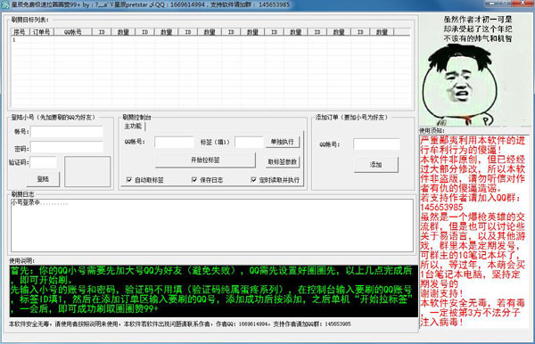The image size is (535, 344).
Task: Click the 添加 button to add an order
Action: 375,165
